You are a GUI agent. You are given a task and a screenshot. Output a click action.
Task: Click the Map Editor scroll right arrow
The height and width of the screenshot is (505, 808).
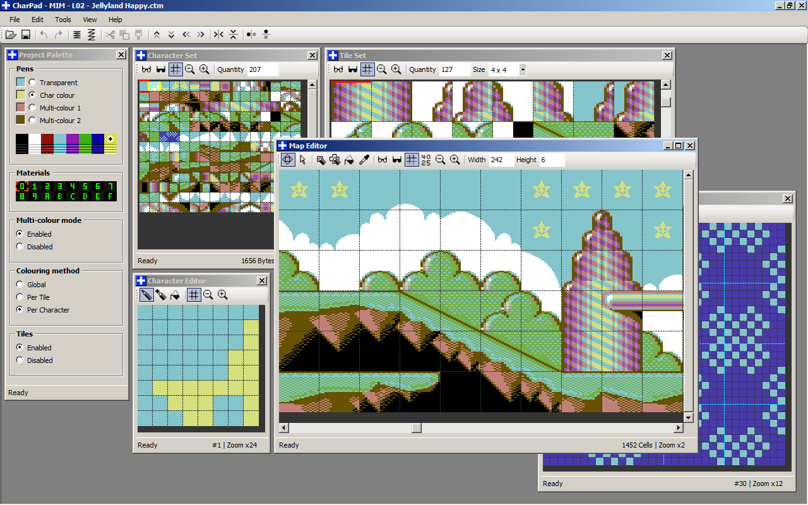[x=679, y=428]
